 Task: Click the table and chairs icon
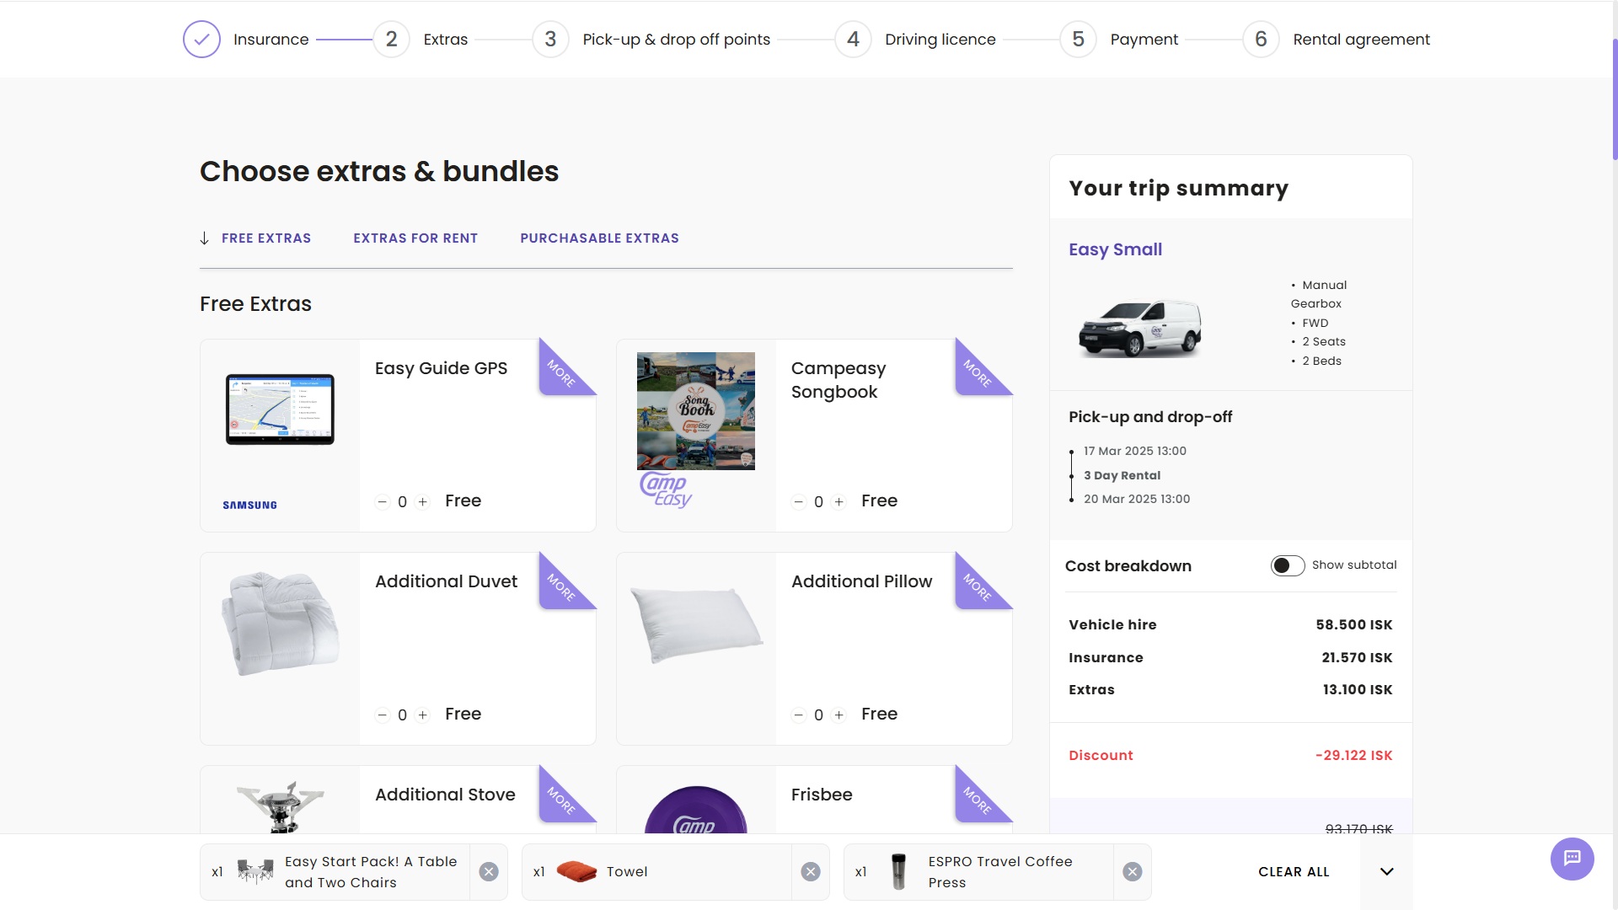point(255,871)
